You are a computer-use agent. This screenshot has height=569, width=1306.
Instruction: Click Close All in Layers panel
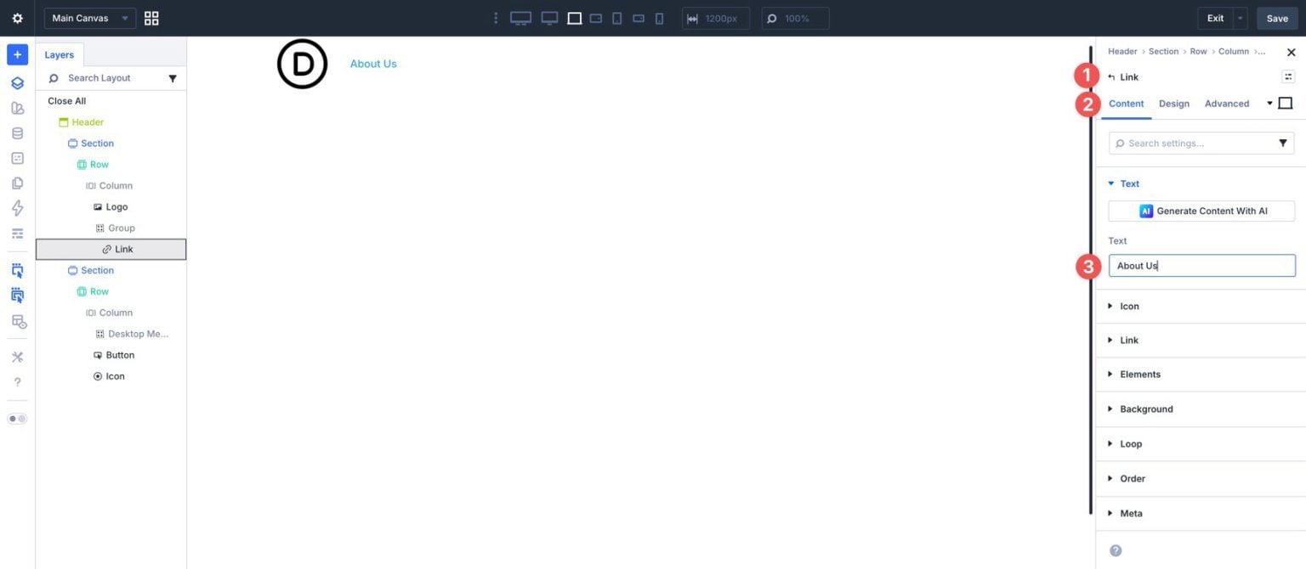click(x=66, y=101)
